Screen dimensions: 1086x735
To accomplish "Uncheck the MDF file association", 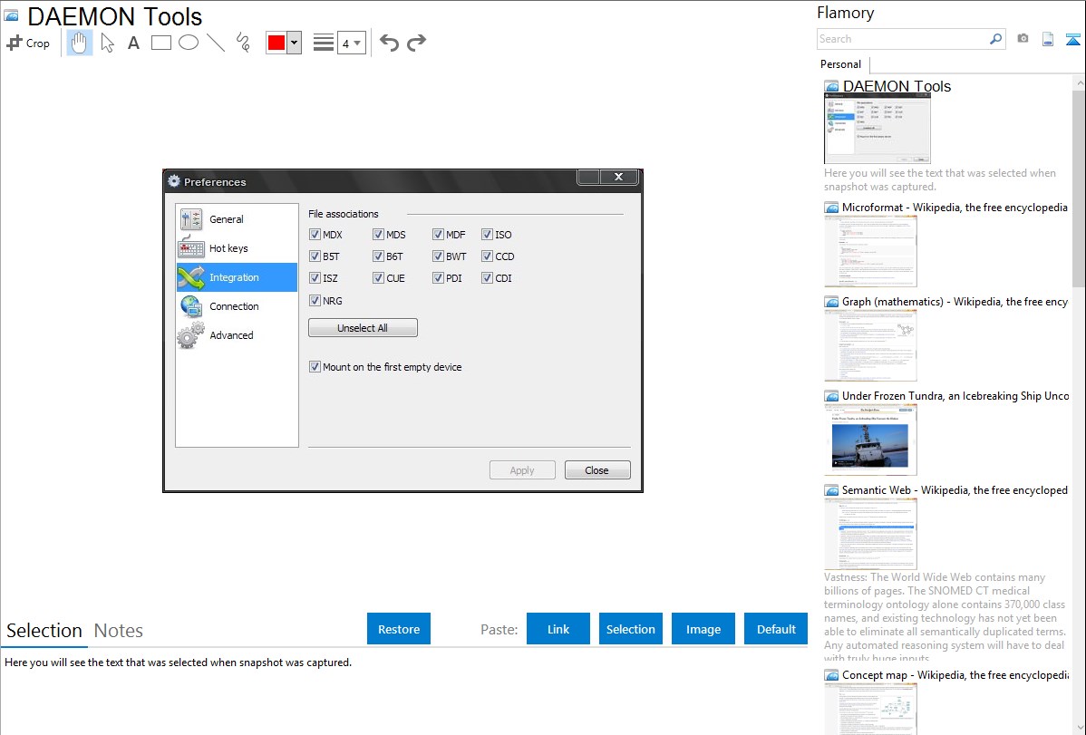I will [439, 235].
